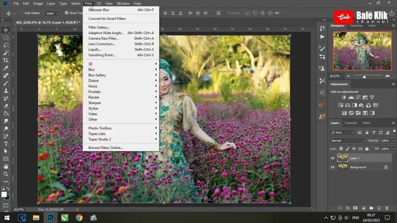397x223 pixels.
Task: Switch to the Paths tab
Action: pyautogui.click(x=367, y=123)
